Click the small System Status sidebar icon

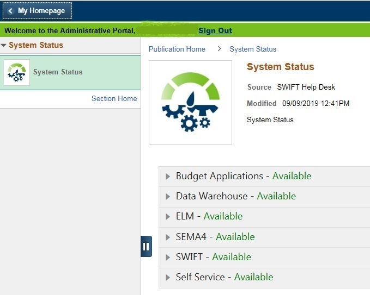tap(16, 72)
